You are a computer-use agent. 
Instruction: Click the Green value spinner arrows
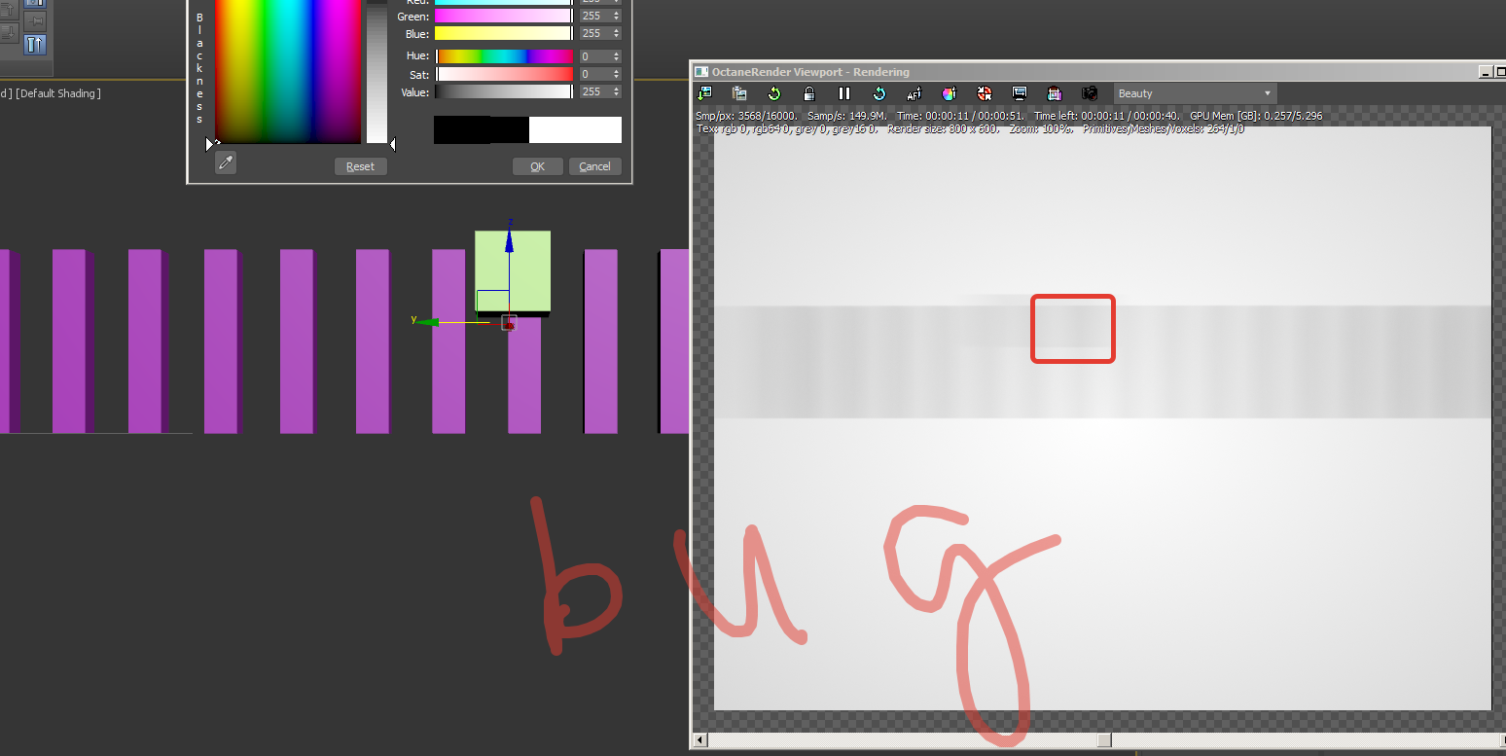coord(616,17)
